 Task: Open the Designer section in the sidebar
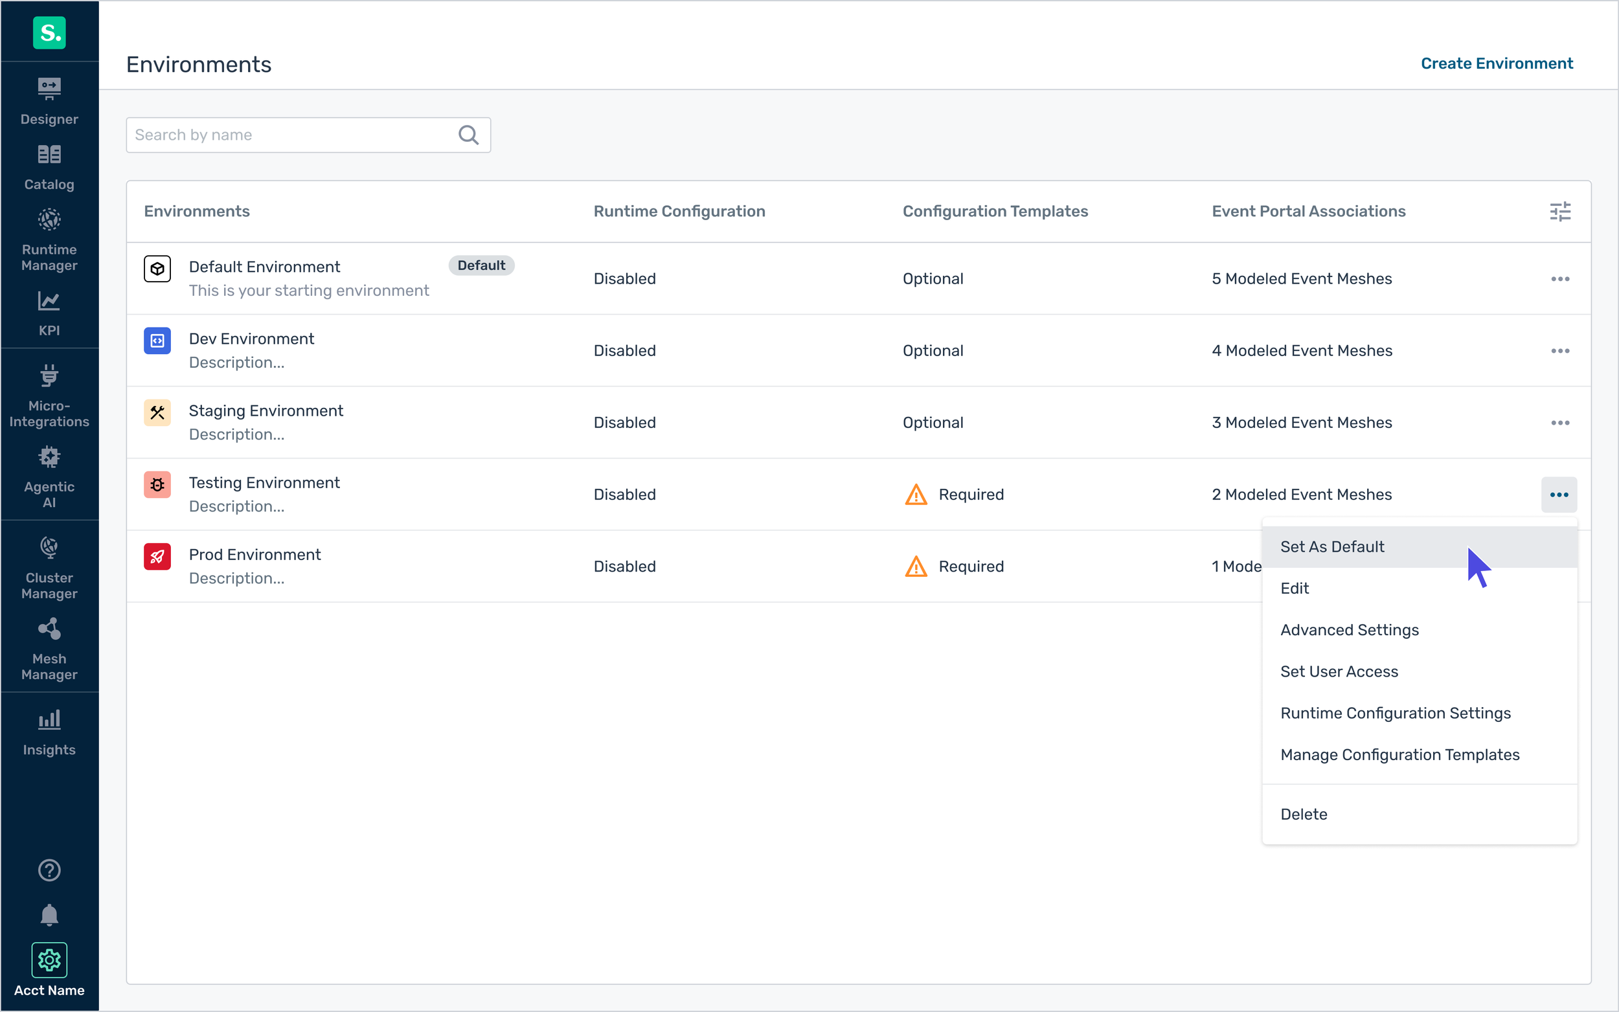[49, 100]
